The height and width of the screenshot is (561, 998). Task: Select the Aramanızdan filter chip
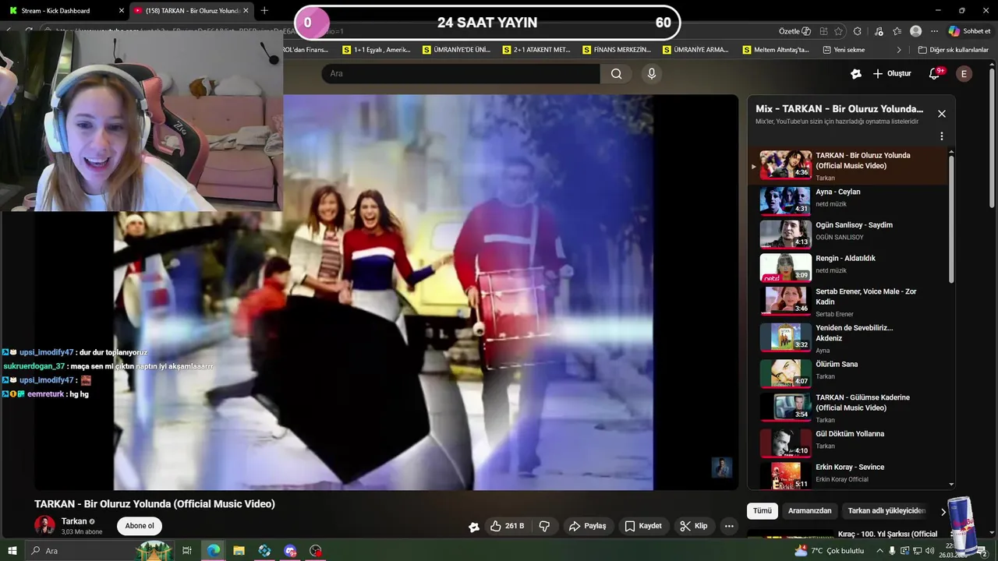click(809, 511)
